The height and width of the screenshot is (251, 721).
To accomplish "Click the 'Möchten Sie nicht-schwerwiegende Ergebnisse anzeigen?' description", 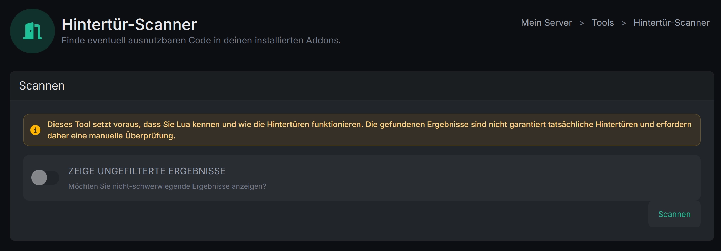I will click(x=167, y=186).
